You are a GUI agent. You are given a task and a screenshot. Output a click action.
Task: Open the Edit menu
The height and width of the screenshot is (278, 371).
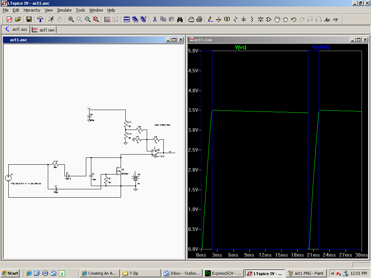[x=16, y=10]
